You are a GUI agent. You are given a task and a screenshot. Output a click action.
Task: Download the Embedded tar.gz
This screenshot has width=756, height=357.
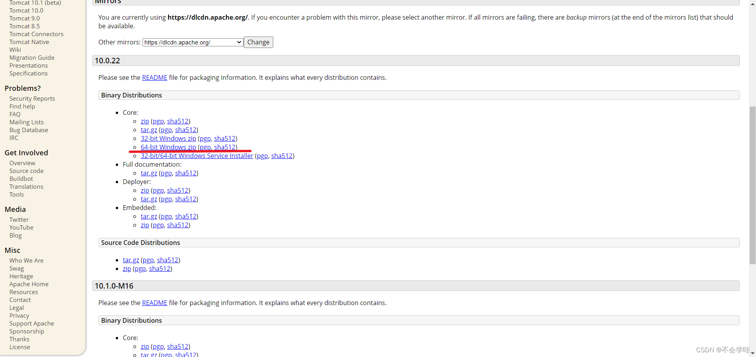[149, 216]
